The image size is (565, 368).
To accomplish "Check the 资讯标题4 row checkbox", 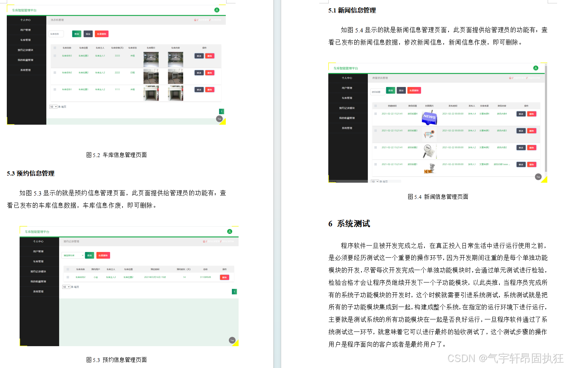I will [376, 114].
